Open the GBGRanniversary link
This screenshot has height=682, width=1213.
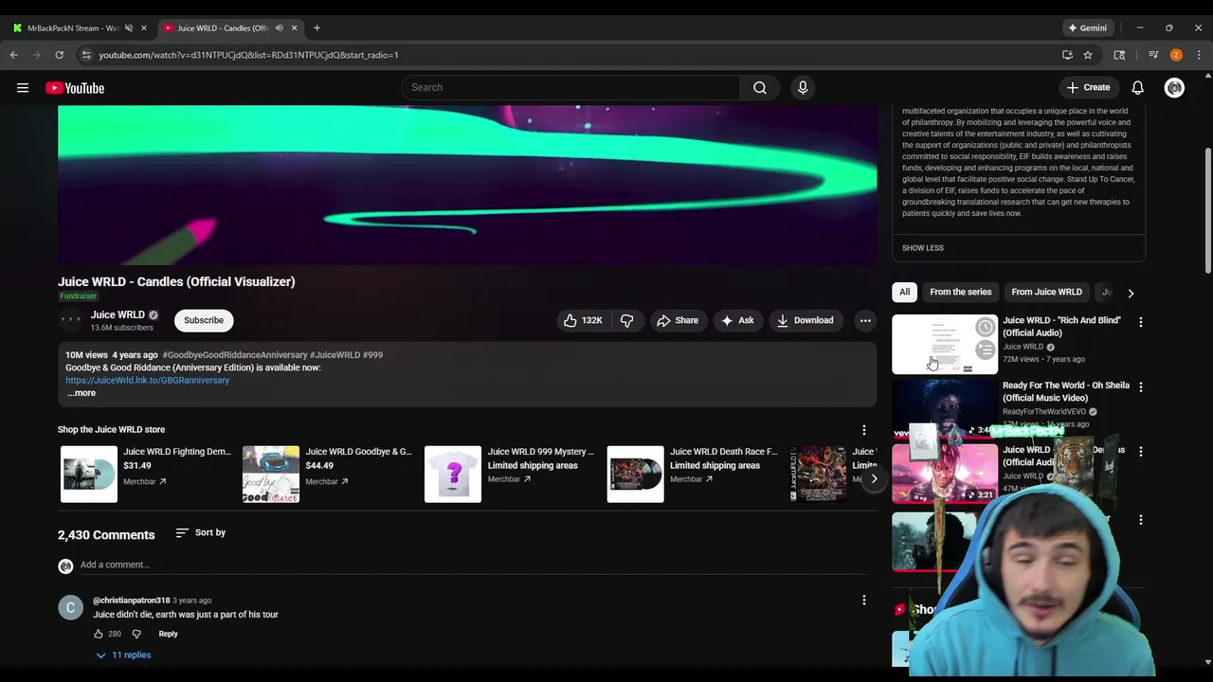coord(147,380)
